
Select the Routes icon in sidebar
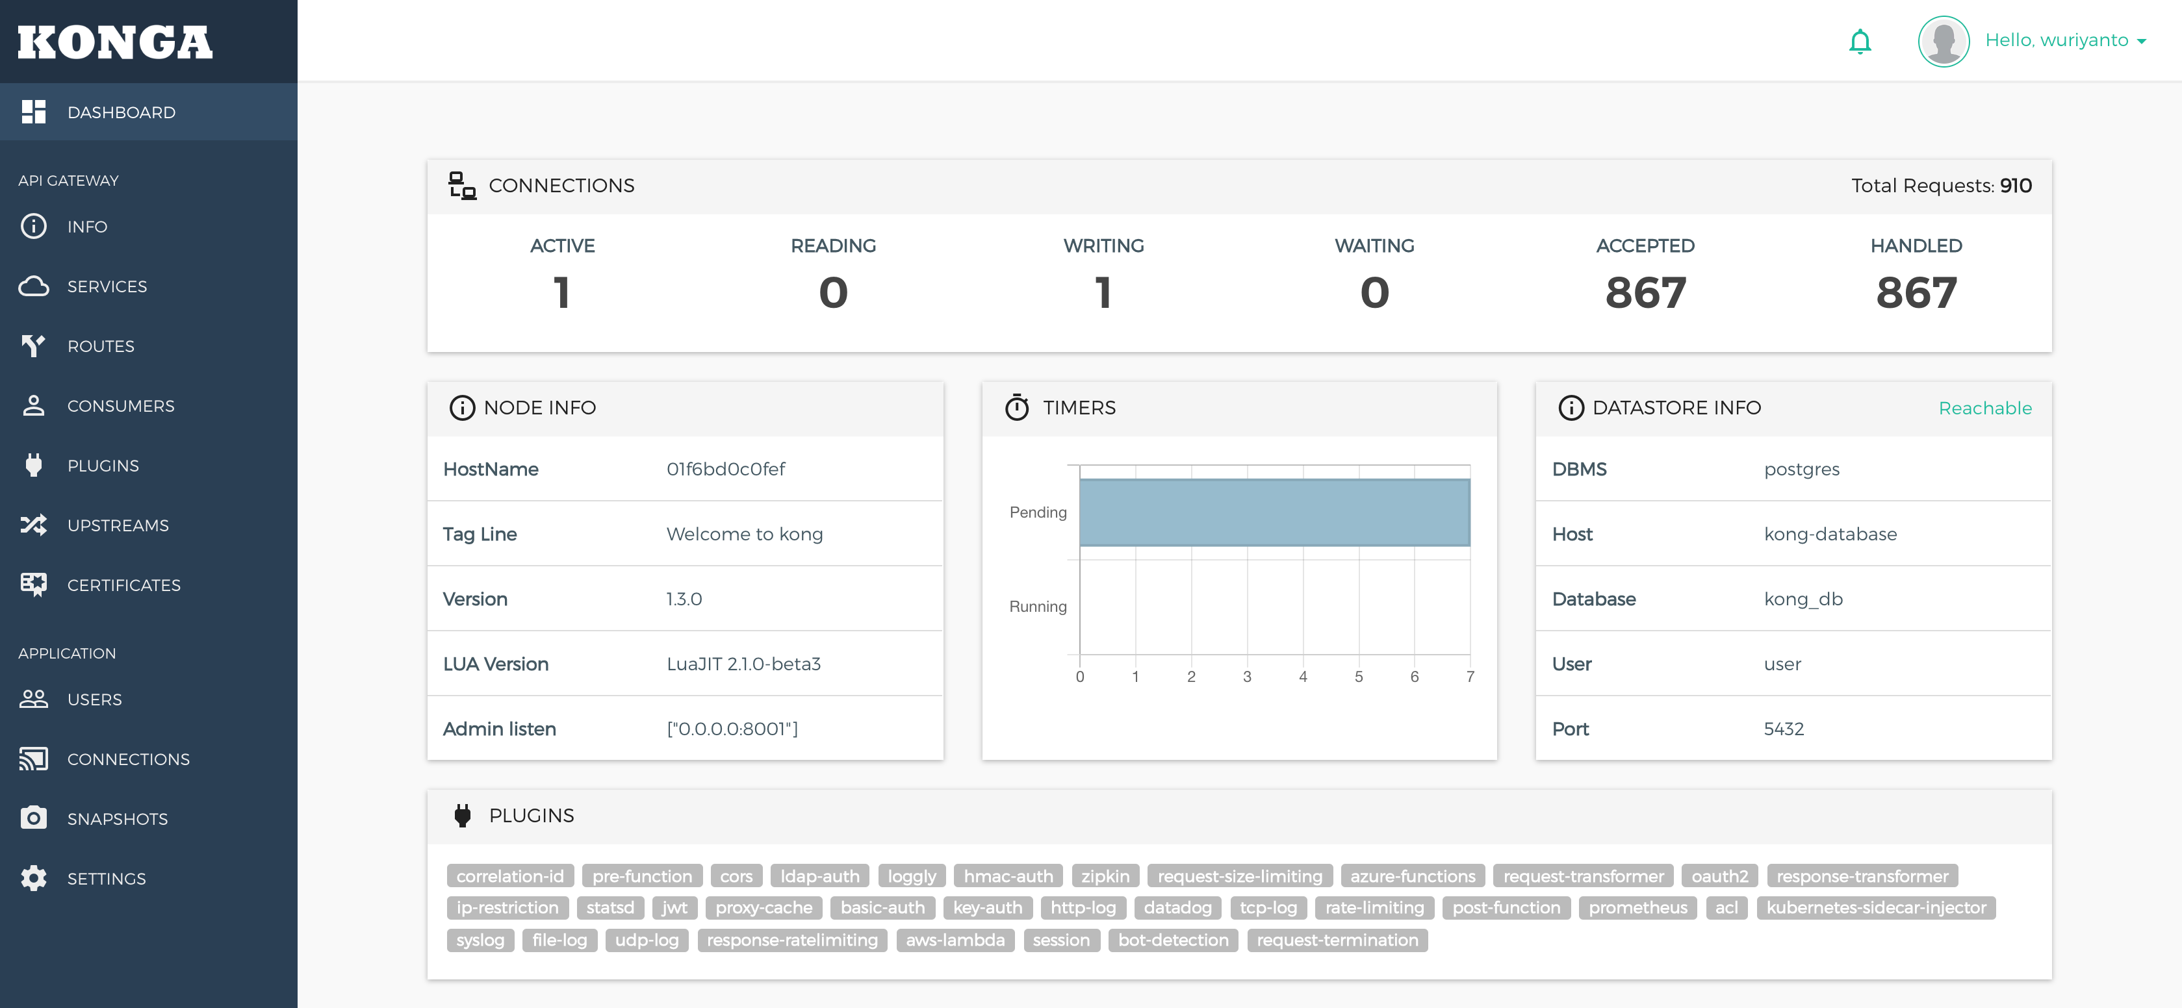[34, 346]
